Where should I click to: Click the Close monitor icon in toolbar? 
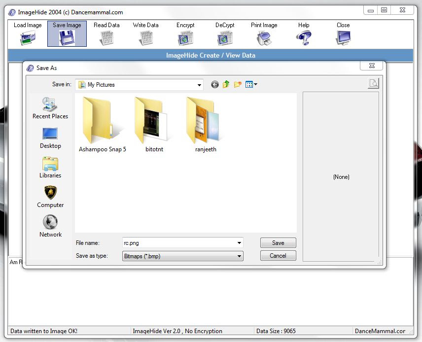343,38
